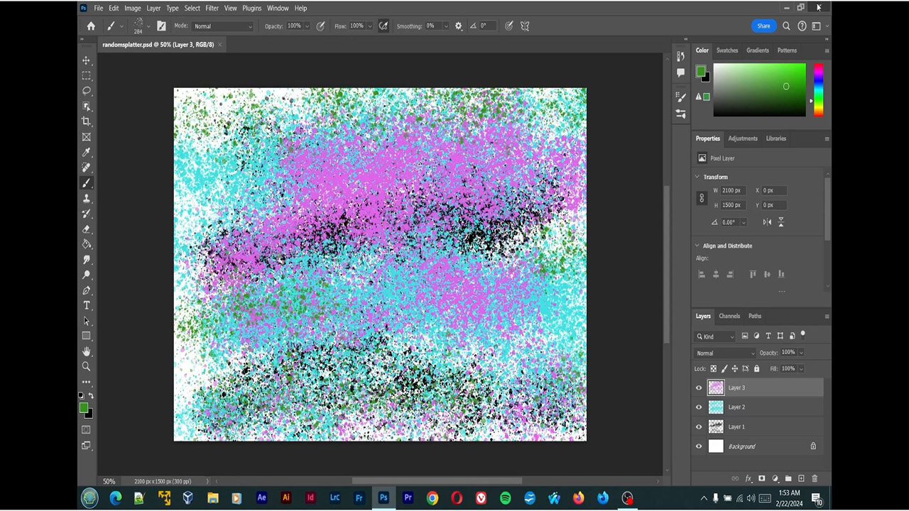Viewport: 909px width, 511px height.
Task: Open Opacity dropdown in options bar
Action: click(x=307, y=26)
